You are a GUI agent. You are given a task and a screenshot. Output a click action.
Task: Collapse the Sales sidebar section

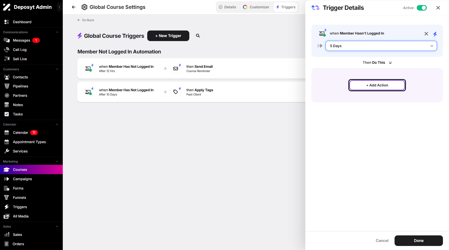tap(57, 227)
